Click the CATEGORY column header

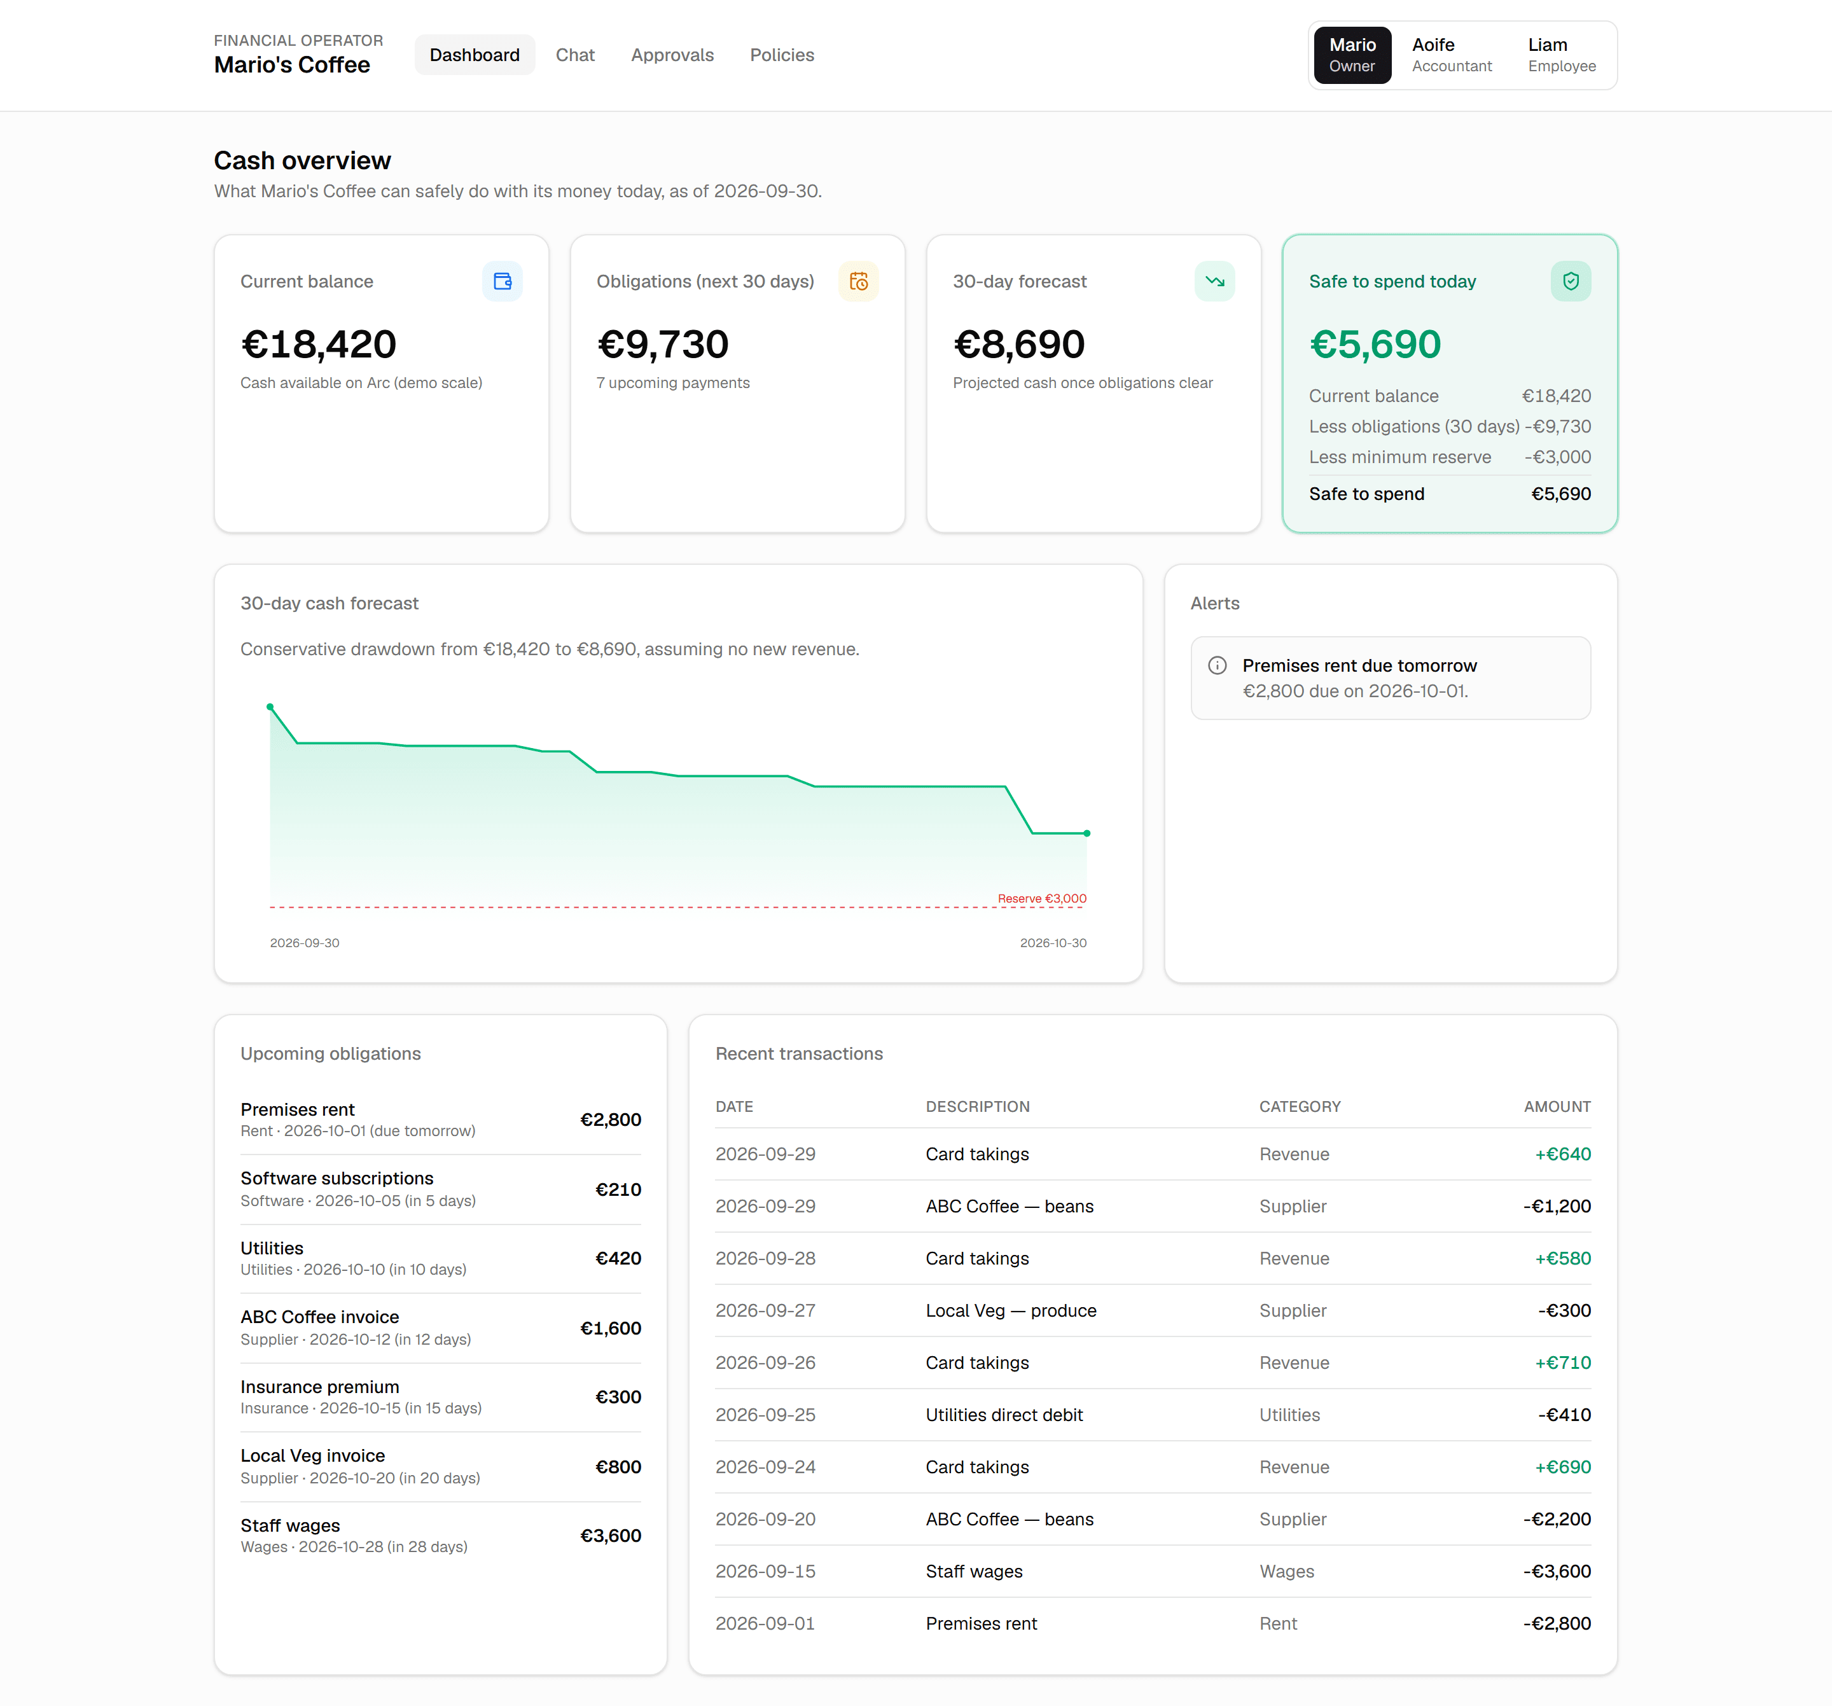1300,1107
